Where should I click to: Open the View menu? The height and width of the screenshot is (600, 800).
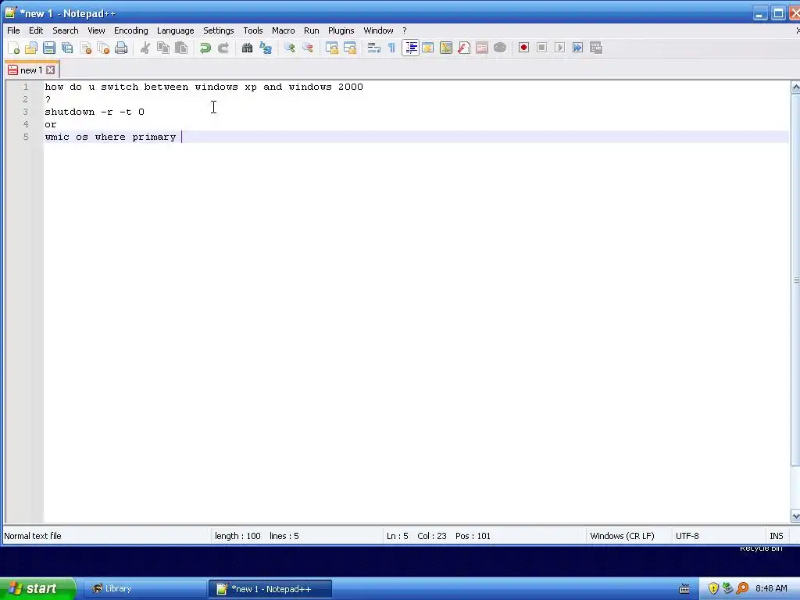96,30
